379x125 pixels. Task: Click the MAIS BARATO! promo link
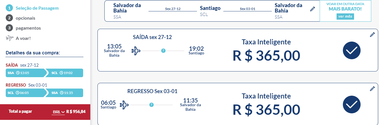[345, 9]
